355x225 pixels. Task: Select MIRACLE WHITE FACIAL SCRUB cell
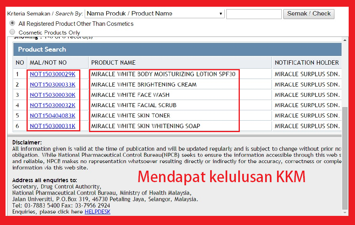(180, 105)
